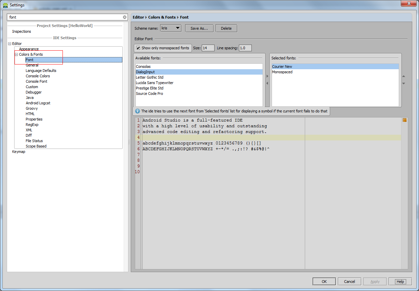Clear the settings search field text
The width and height of the screenshot is (419, 291).
pos(125,17)
